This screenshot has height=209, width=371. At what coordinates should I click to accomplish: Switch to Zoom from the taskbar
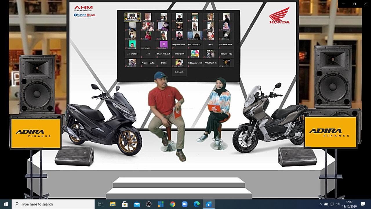(185, 204)
